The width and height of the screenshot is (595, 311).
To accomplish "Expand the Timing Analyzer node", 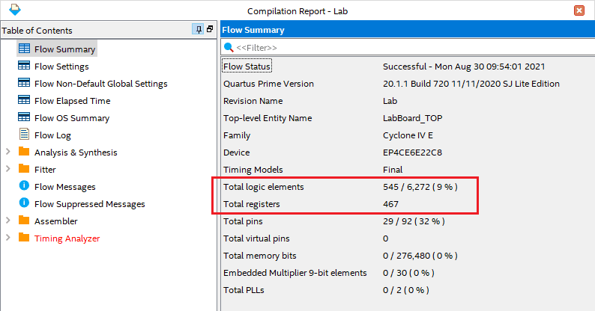I will tap(8, 238).
